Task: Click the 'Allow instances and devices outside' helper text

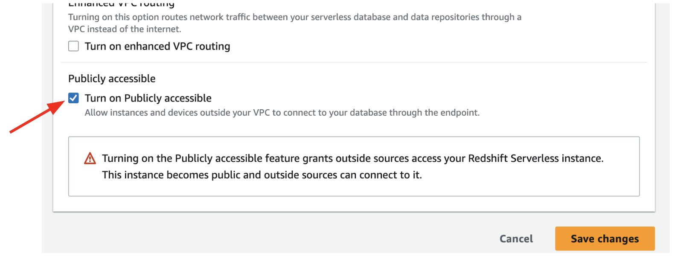Action: click(x=282, y=113)
